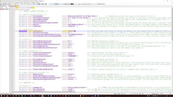Click the ControlPanelPassword value CHANGEME
The height and width of the screenshot is (97, 173).
tap(72, 56)
